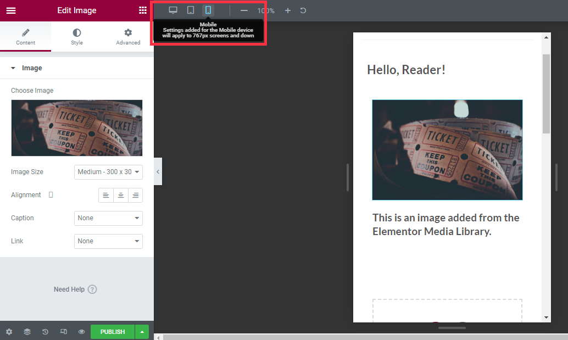Click the preview scroll up arrow

546,37
